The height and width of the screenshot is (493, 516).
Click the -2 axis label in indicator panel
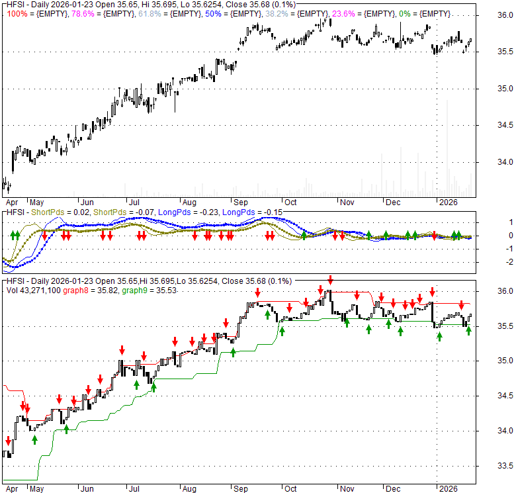coord(509,262)
